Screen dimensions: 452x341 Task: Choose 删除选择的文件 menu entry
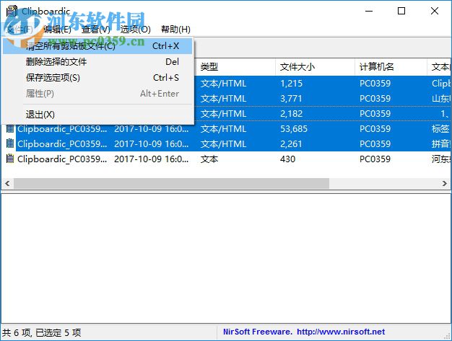97,61
